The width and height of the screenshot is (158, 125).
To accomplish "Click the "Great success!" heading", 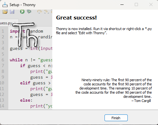I will (76, 18).
